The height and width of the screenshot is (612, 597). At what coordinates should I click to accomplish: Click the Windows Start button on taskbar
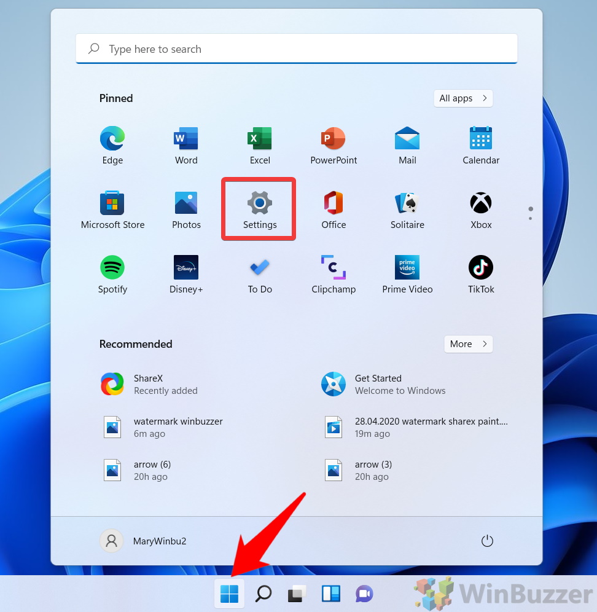coord(230,594)
